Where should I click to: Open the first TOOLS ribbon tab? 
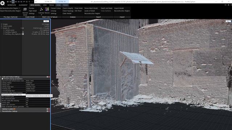[x=51, y=5]
